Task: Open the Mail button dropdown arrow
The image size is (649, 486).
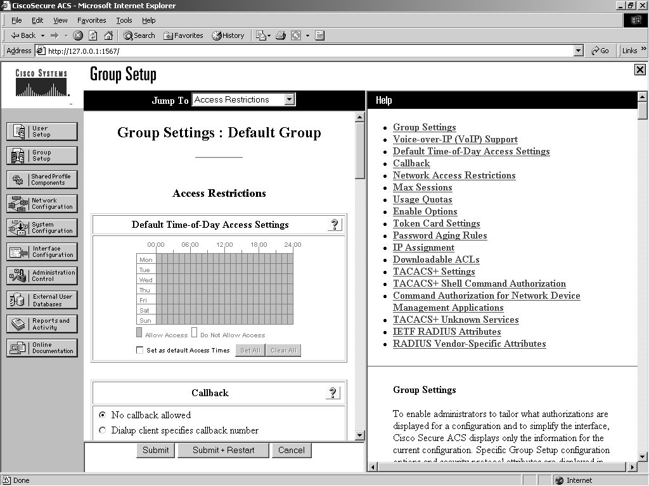Action: pyautogui.click(x=269, y=35)
